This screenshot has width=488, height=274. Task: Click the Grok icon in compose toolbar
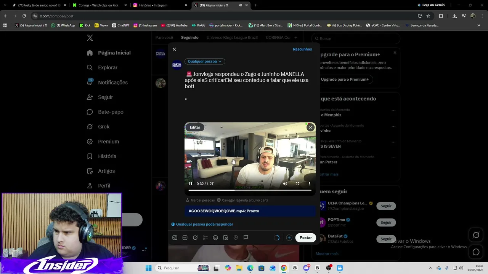195,238
